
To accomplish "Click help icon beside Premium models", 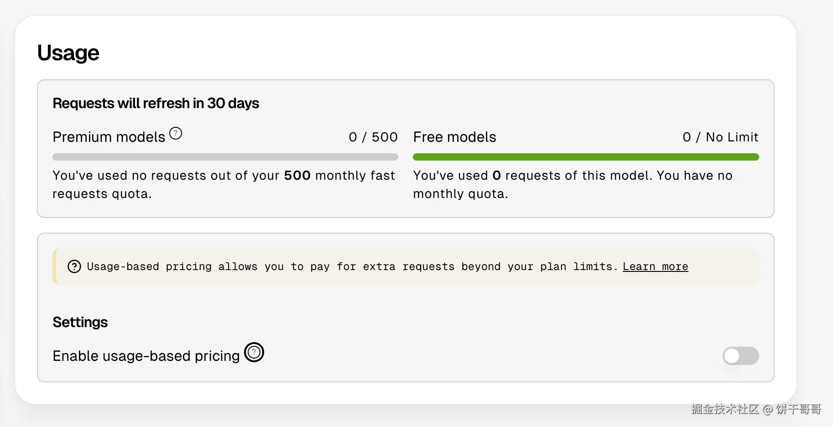I will 176,133.
